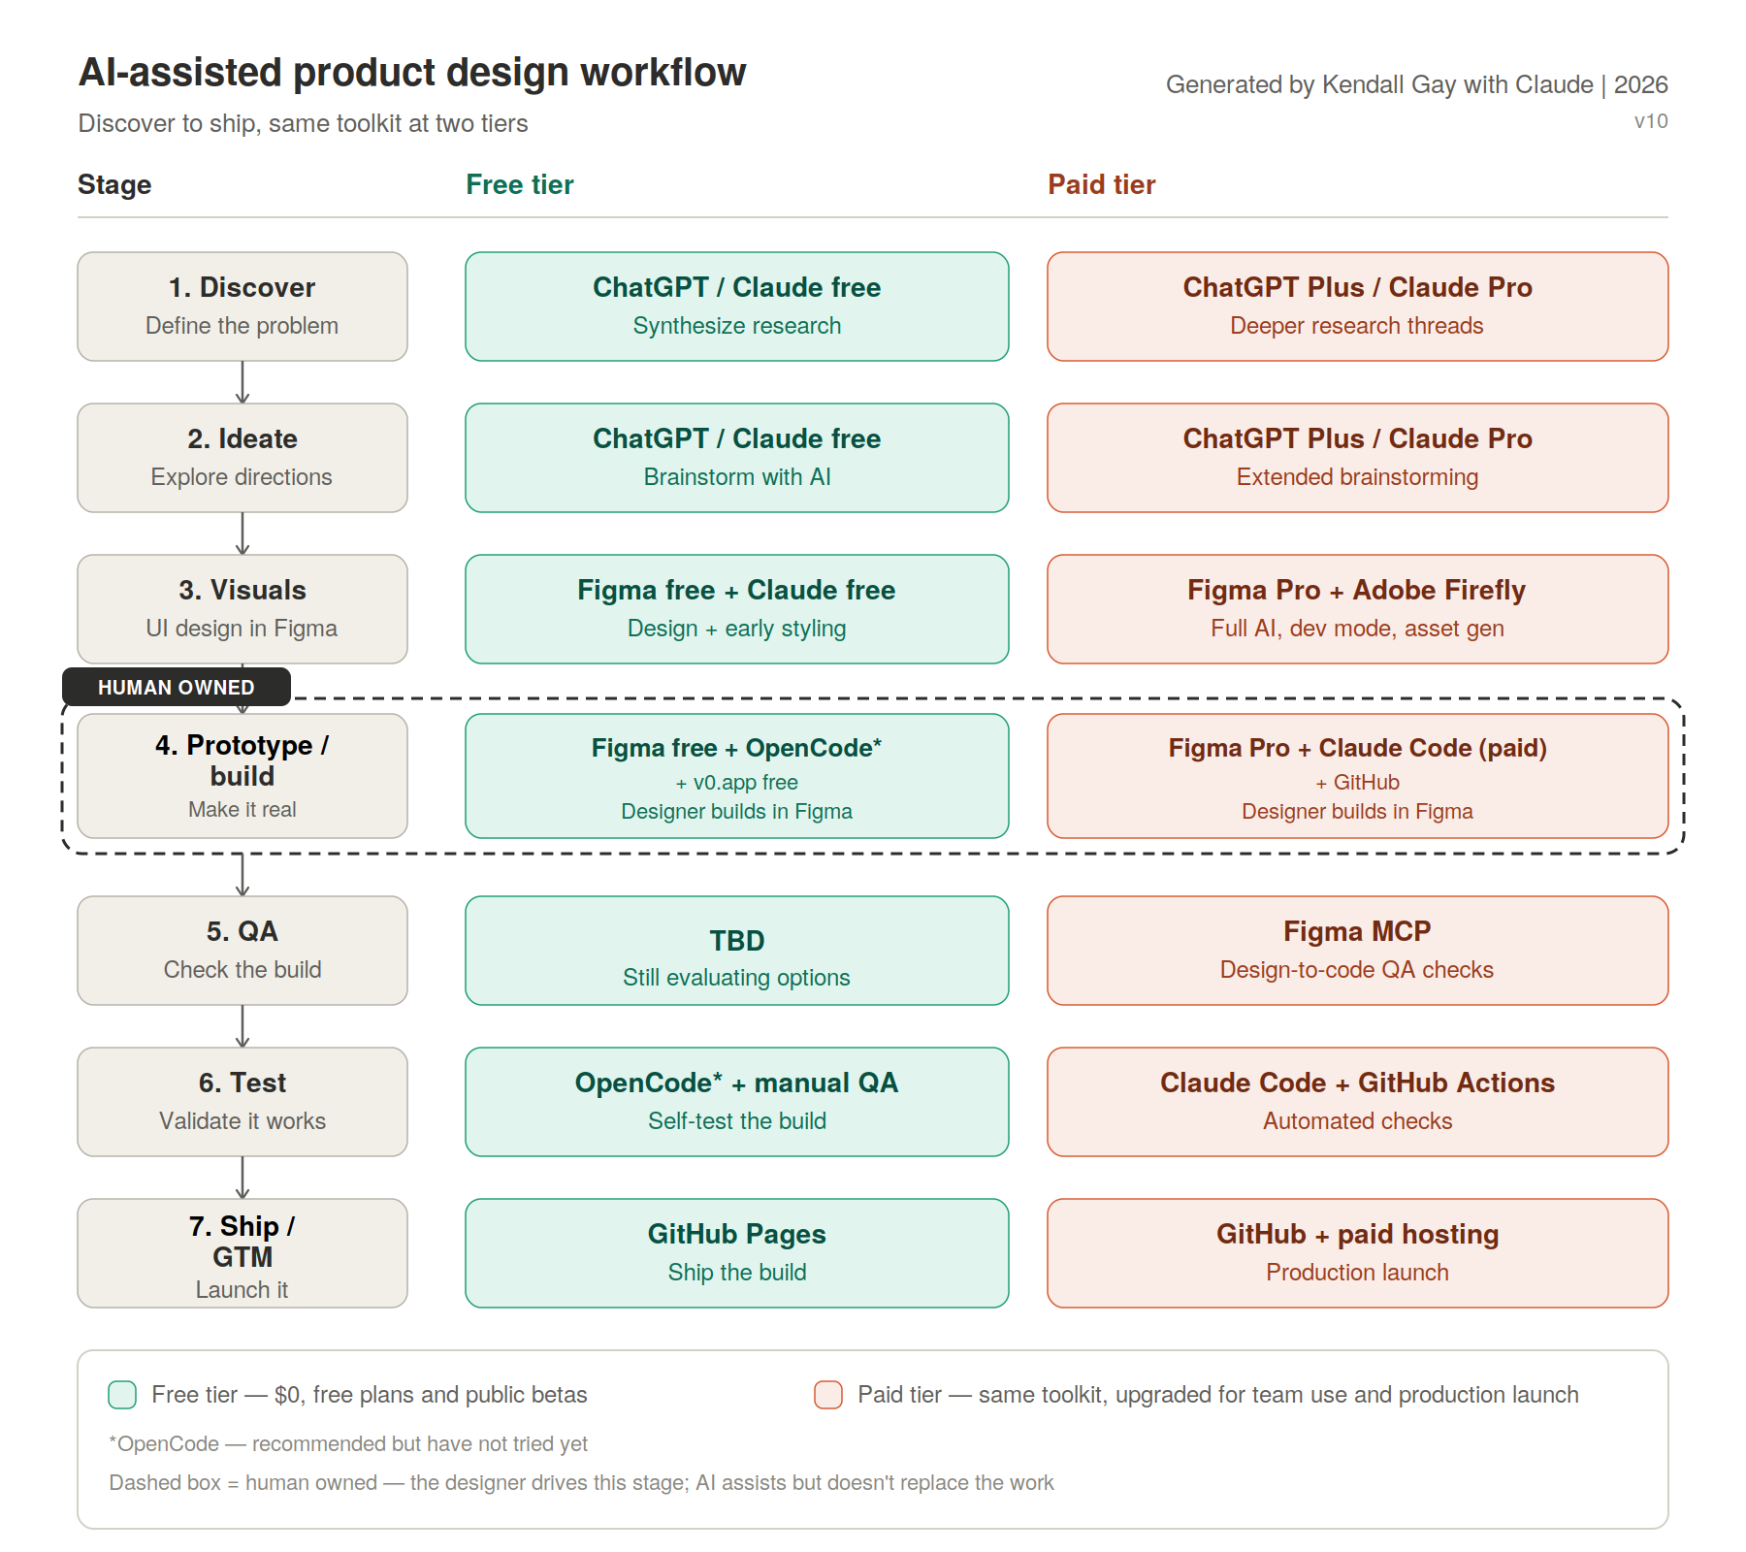The height and width of the screenshot is (1552, 1746).
Task: Click the Figma free + OpenCode* box
Action: pyautogui.click(x=737, y=776)
